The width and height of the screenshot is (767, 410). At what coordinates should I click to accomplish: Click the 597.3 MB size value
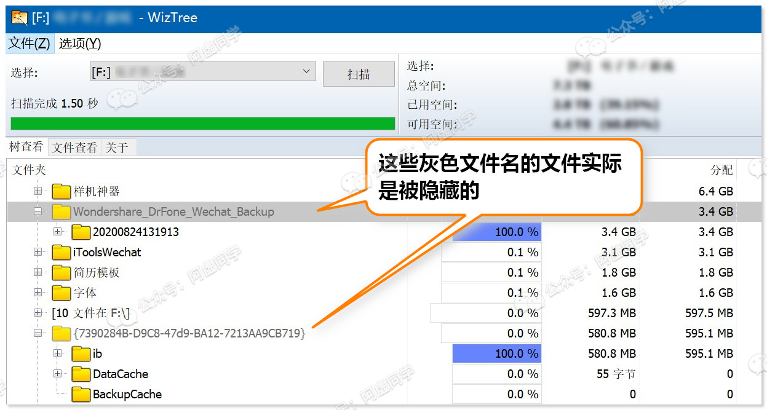pos(612,313)
